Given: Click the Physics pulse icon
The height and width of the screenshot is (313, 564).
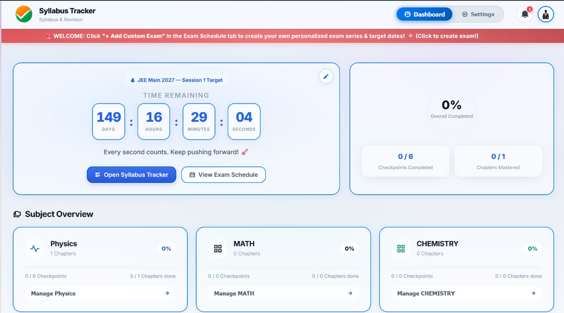Looking at the screenshot, I should (35, 248).
